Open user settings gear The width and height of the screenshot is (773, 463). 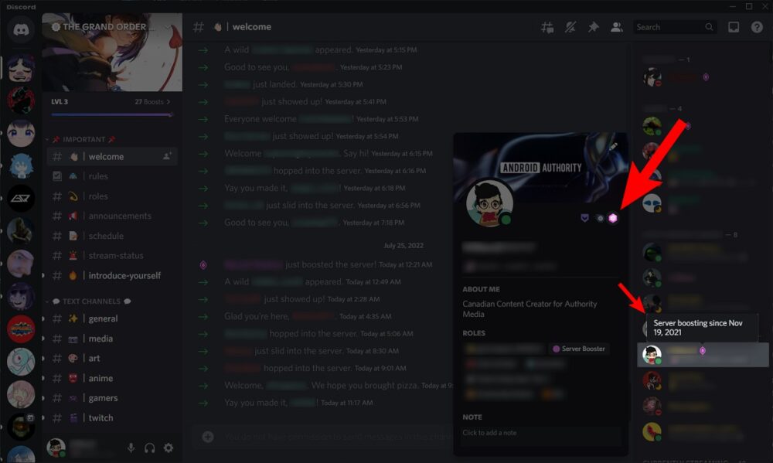(169, 448)
